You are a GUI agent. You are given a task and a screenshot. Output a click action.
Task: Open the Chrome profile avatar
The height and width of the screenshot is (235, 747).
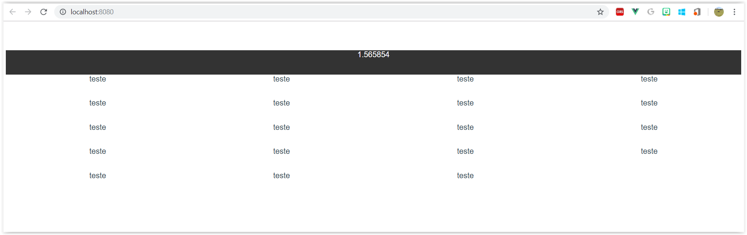pos(719,12)
